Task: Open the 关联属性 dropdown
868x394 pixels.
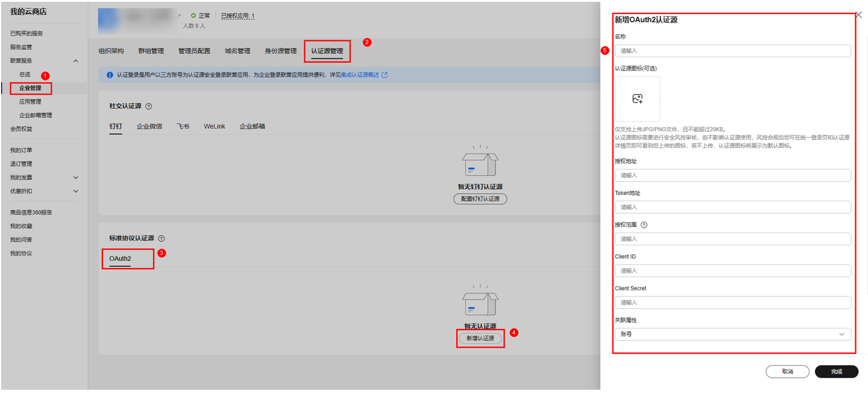Action: pyautogui.click(x=732, y=334)
